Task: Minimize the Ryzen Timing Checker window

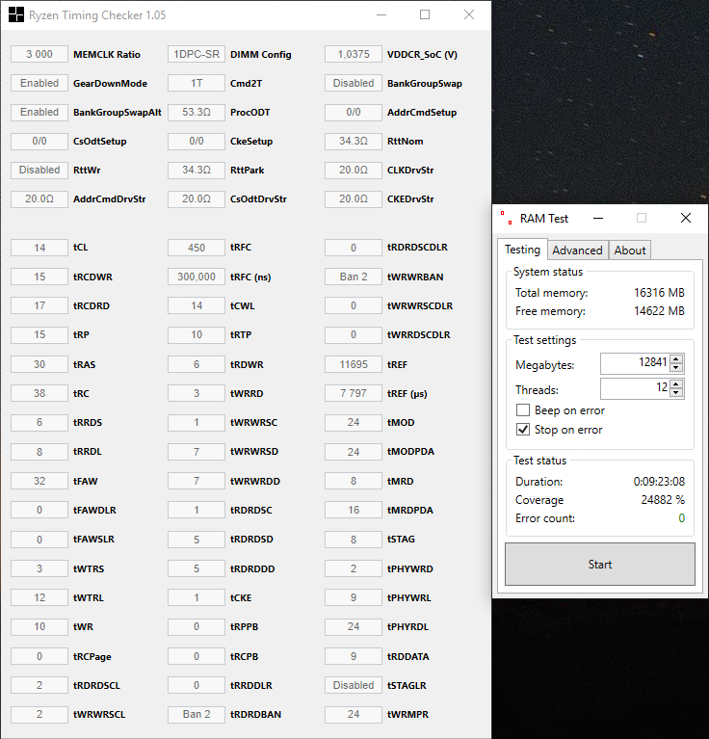Action: tap(381, 14)
